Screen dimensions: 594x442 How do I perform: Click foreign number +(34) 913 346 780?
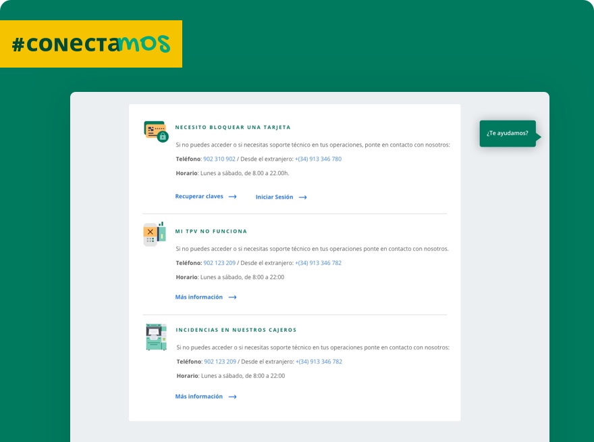click(318, 159)
